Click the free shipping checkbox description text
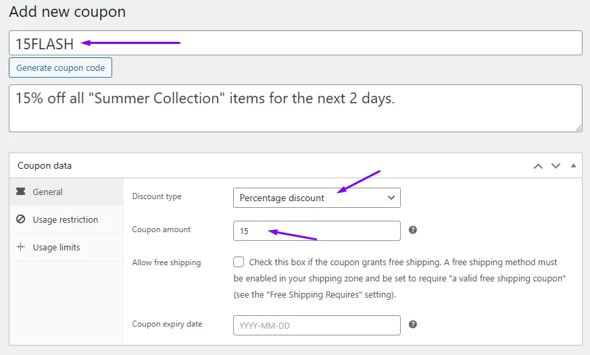590x355 pixels. tap(399, 278)
